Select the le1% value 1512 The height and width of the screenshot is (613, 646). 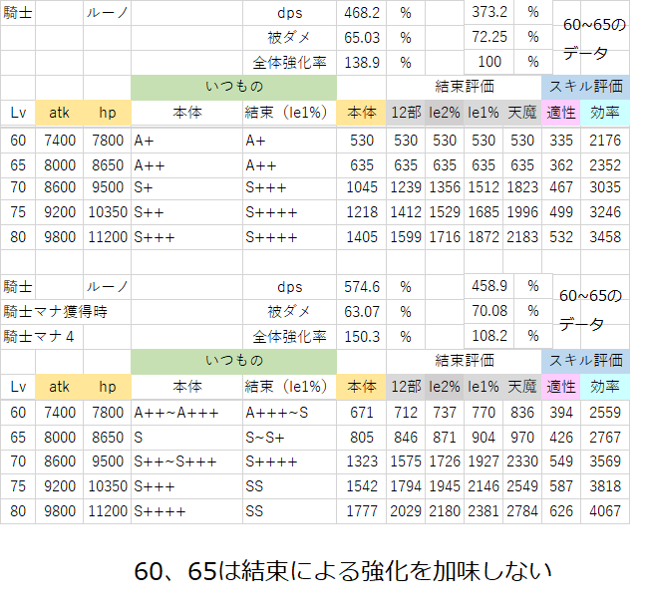[x=484, y=187]
